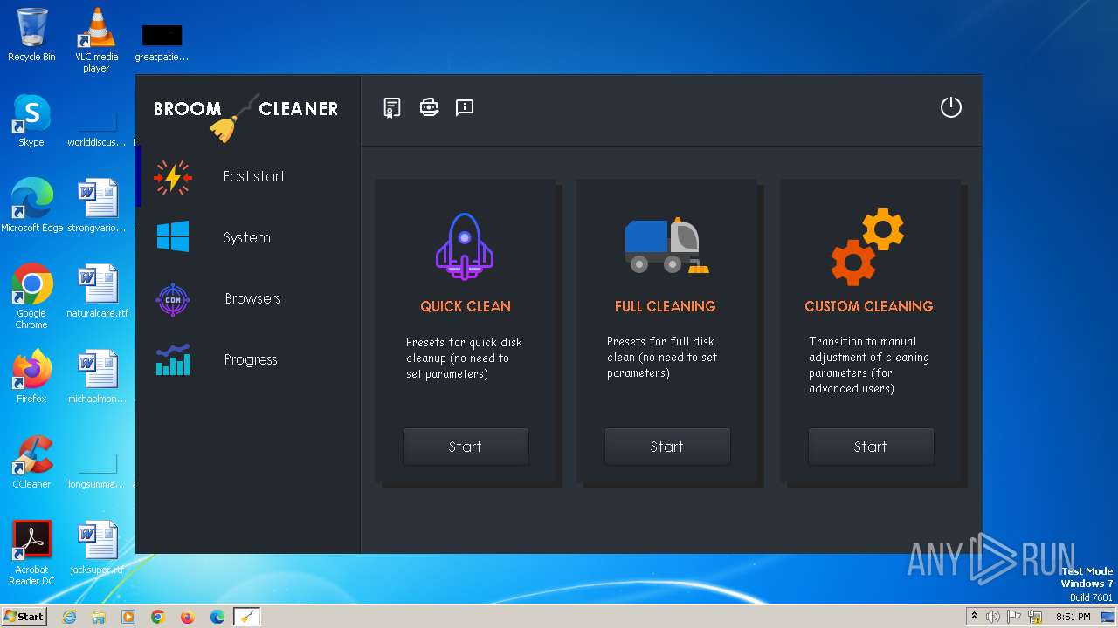Switch to the System section
Viewport: 1118px width, 628px height.
[x=249, y=237]
